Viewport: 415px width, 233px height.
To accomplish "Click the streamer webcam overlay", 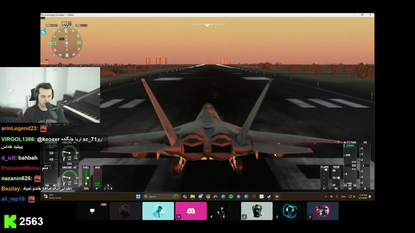I will 50,95.
